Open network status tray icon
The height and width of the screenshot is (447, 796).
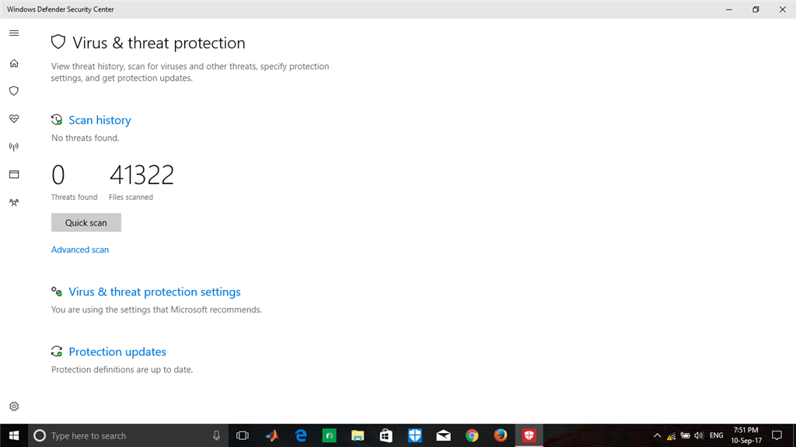671,435
